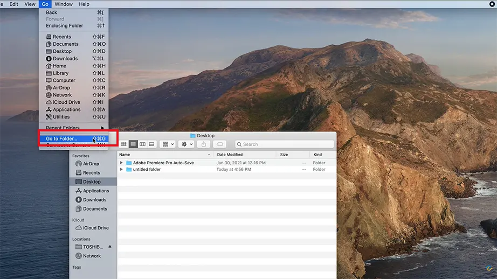
Task: Eject the TOSHIB... drive
Action: coord(109,247)
